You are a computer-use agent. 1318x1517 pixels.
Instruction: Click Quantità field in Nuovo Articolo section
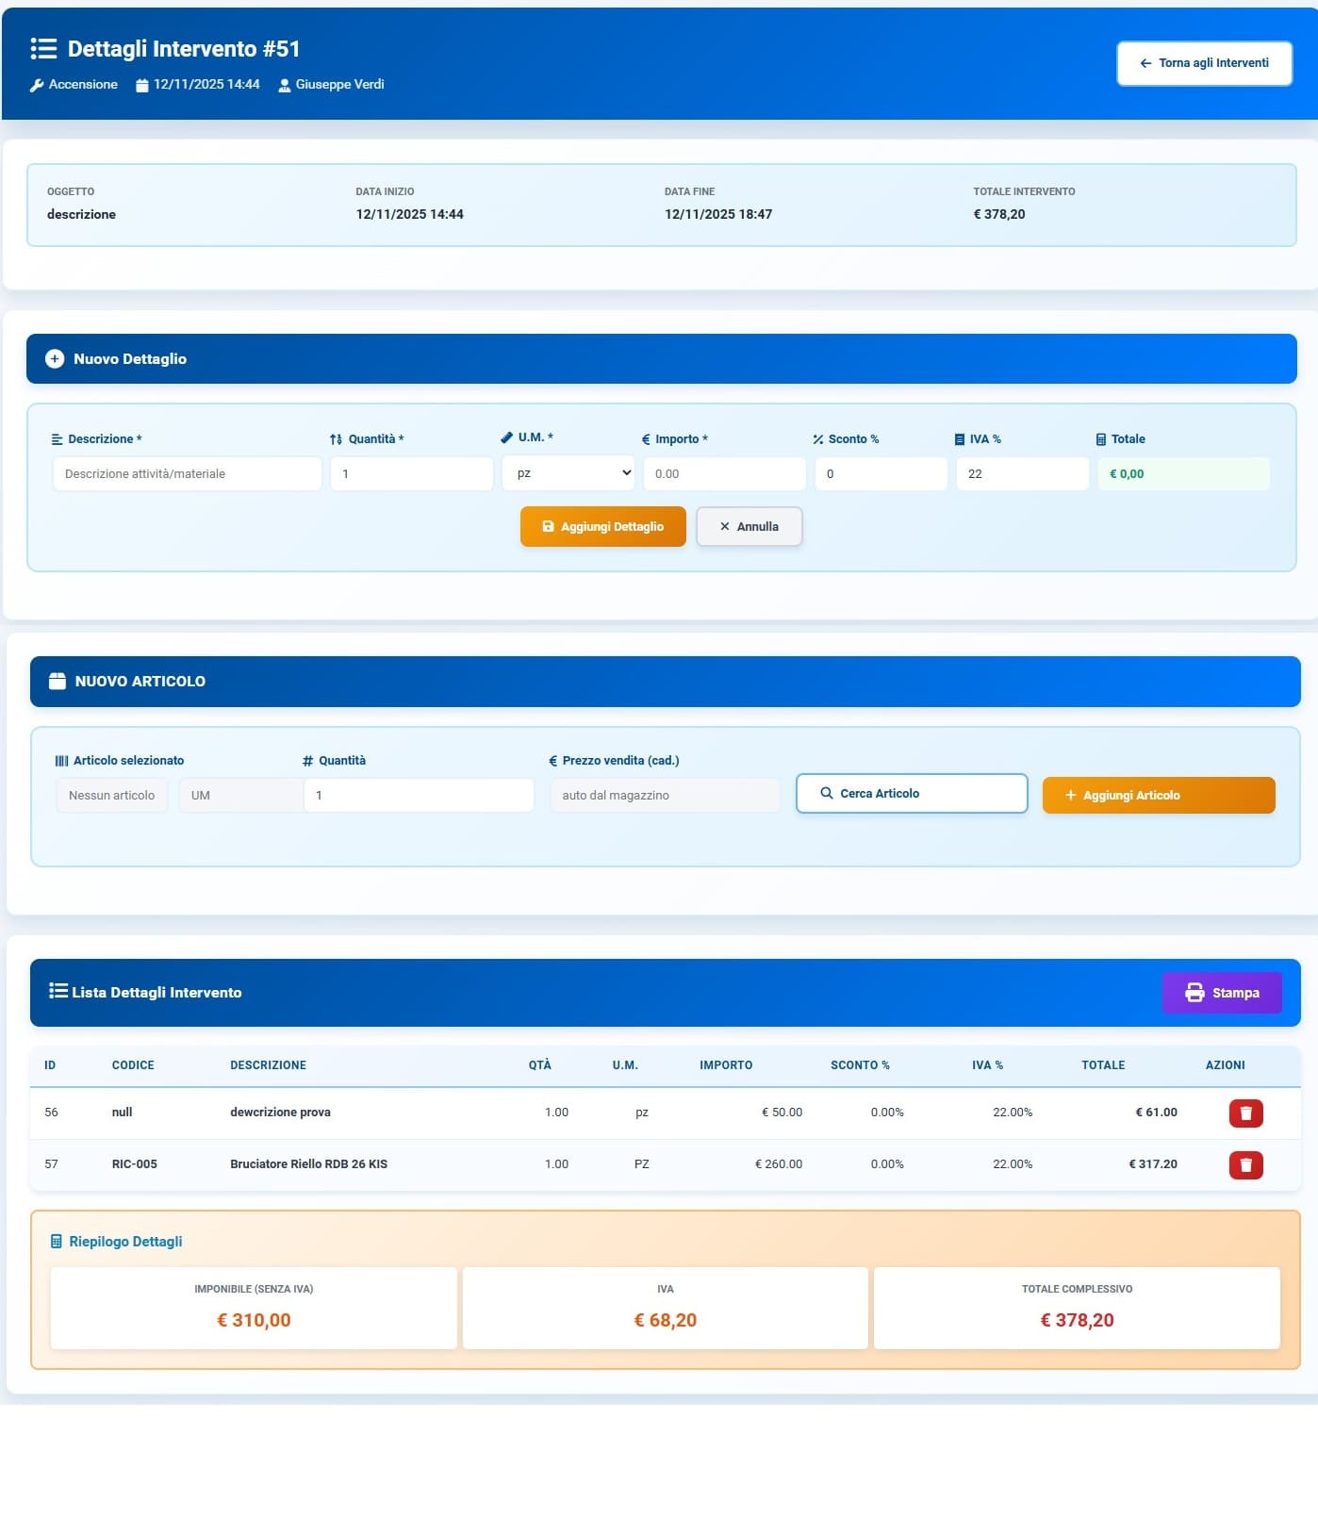pyautogui.click(x=418, y=795)
